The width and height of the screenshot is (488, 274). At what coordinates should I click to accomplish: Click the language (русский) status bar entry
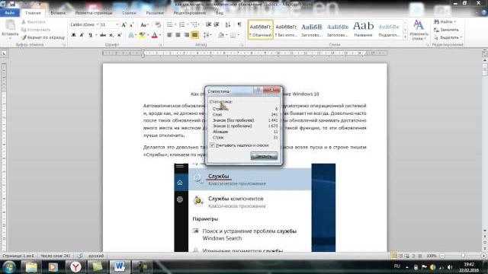96,256
